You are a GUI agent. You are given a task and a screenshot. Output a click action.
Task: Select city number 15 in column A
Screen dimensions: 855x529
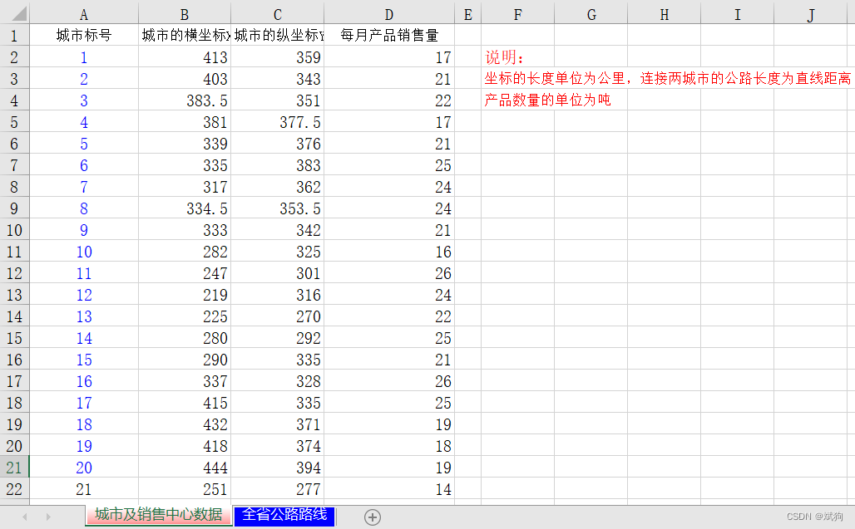point(84,360)
